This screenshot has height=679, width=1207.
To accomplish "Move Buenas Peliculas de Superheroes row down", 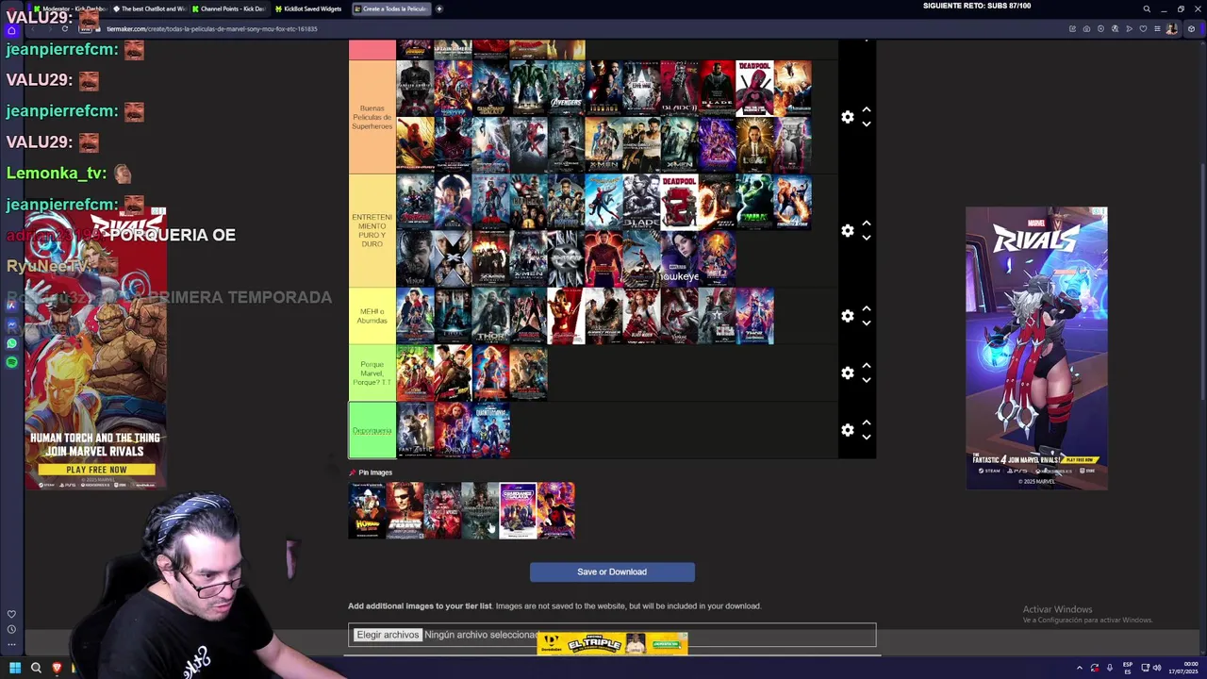I will click(x=866, y=124).
